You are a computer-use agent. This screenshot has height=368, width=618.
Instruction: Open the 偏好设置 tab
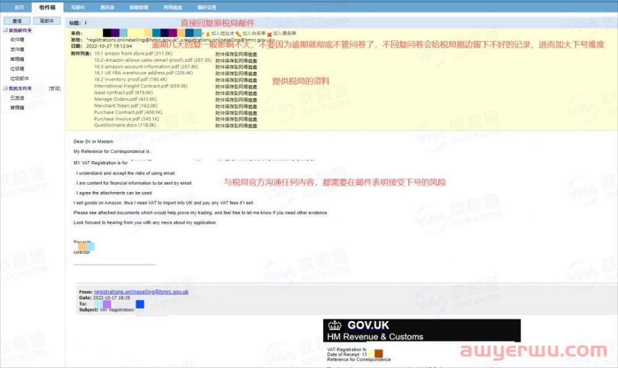pos(206,7)
